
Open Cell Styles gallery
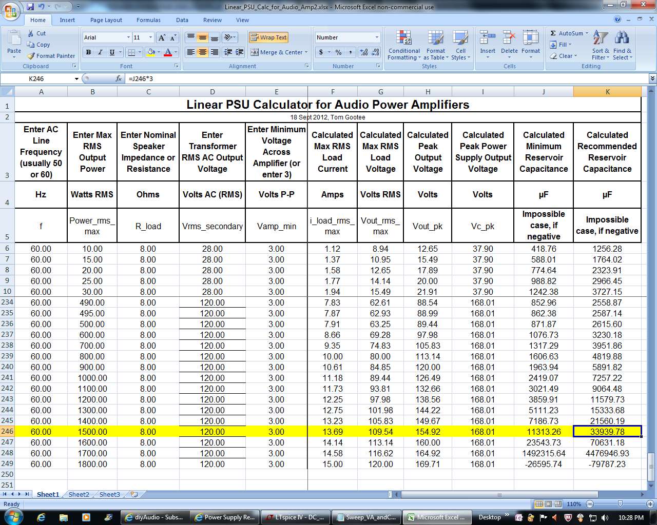click(460, 45)
